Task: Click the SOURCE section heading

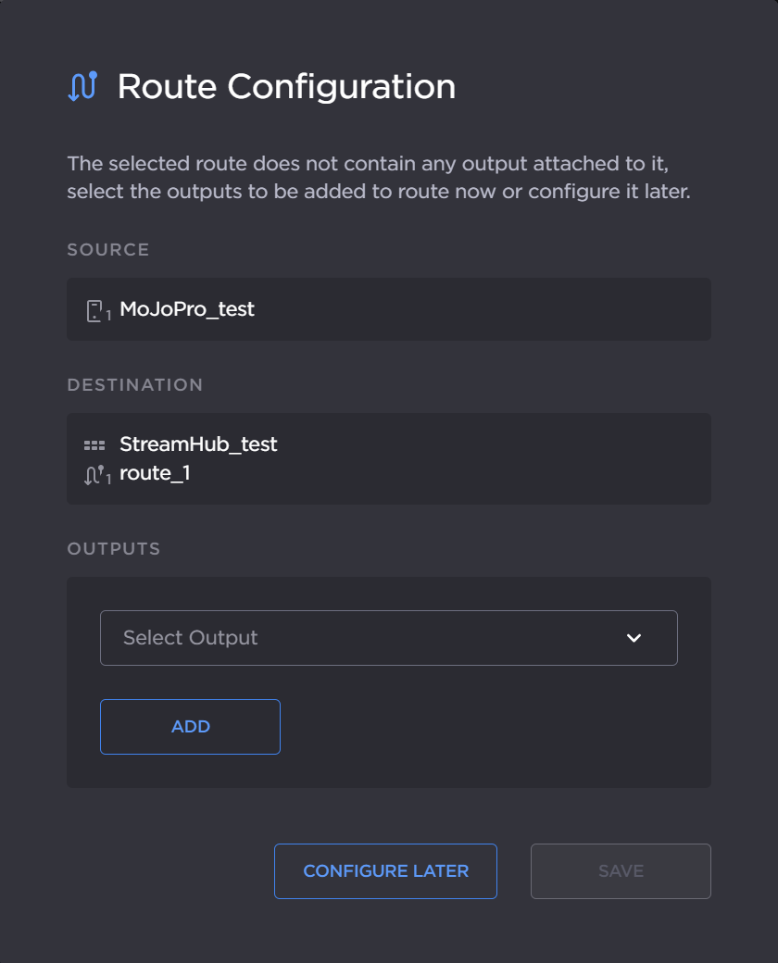Action: [107, 249]
